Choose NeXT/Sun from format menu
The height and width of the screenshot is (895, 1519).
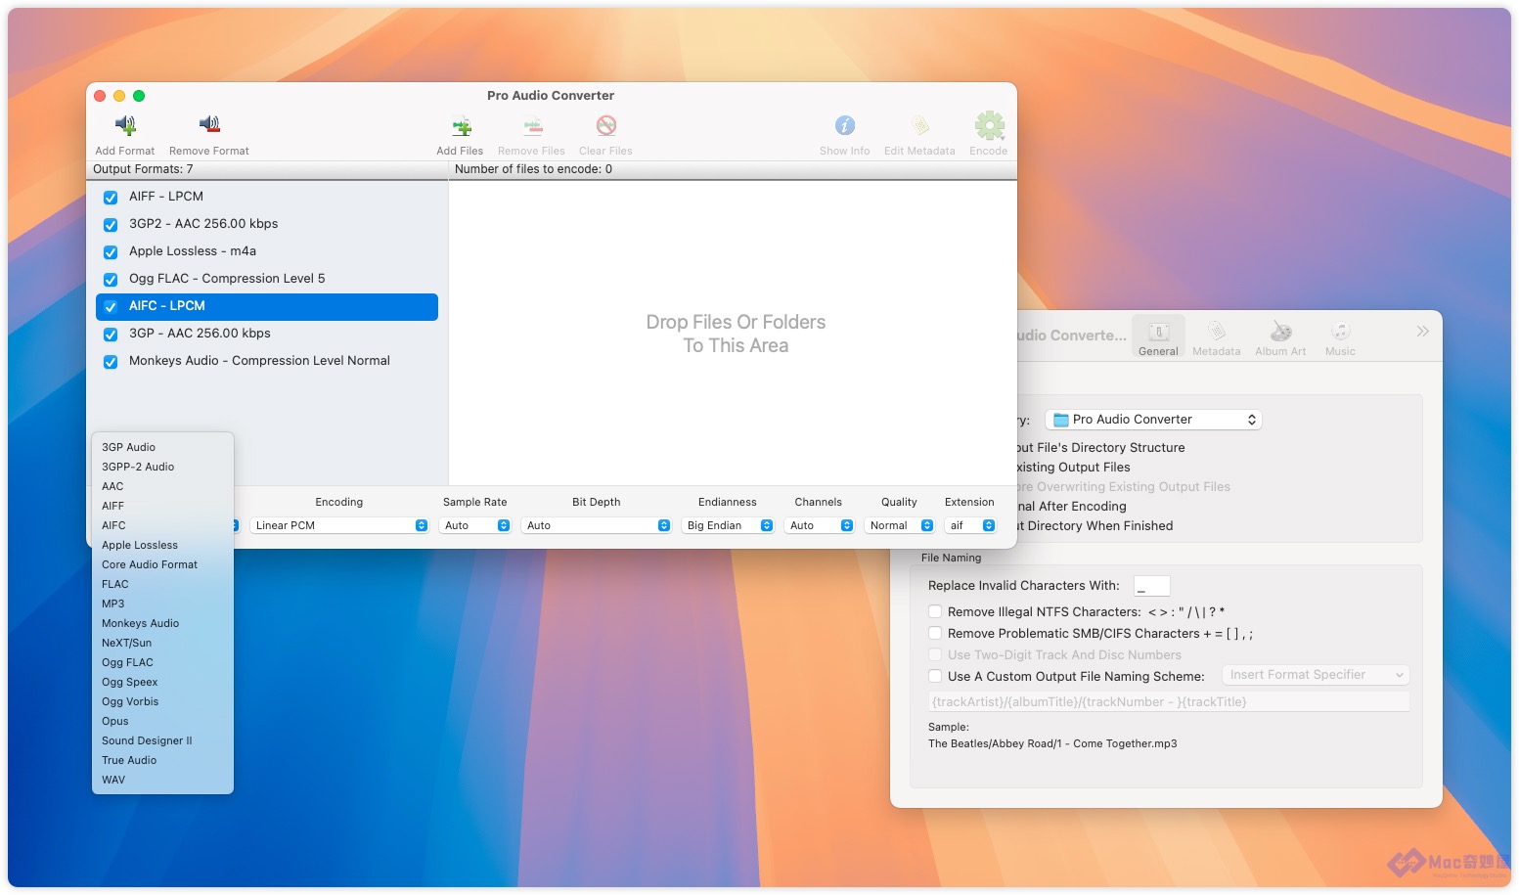tap(162, 643)
